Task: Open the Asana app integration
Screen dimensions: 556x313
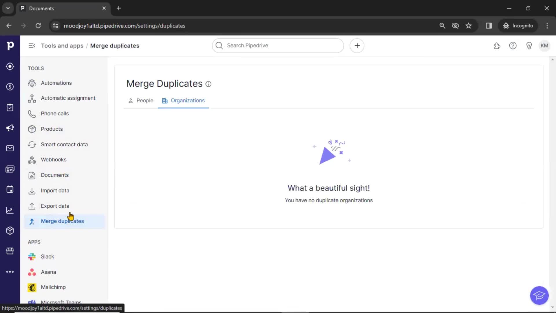Action: point(48,272)
